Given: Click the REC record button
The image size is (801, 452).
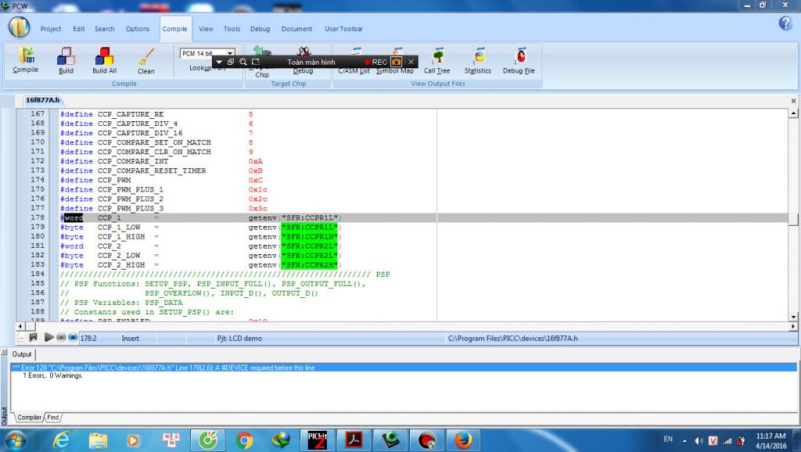Looking at the screenshot, I should click(x=375, y=62).
